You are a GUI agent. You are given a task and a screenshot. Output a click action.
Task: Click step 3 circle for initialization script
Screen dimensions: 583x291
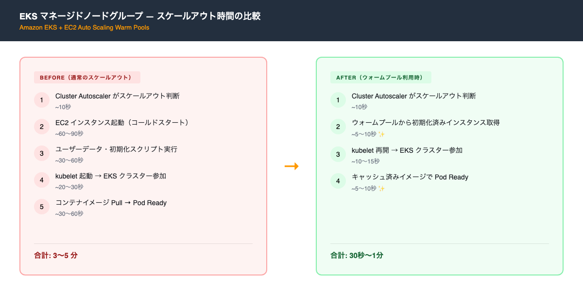42,153
